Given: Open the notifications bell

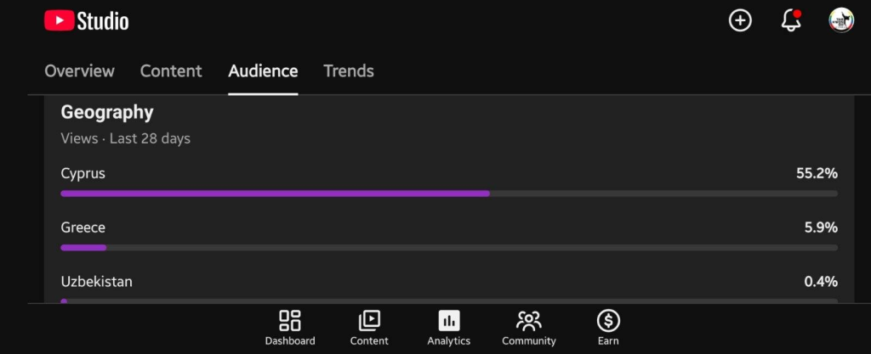Looking at the screenshot, I should 791,21.
